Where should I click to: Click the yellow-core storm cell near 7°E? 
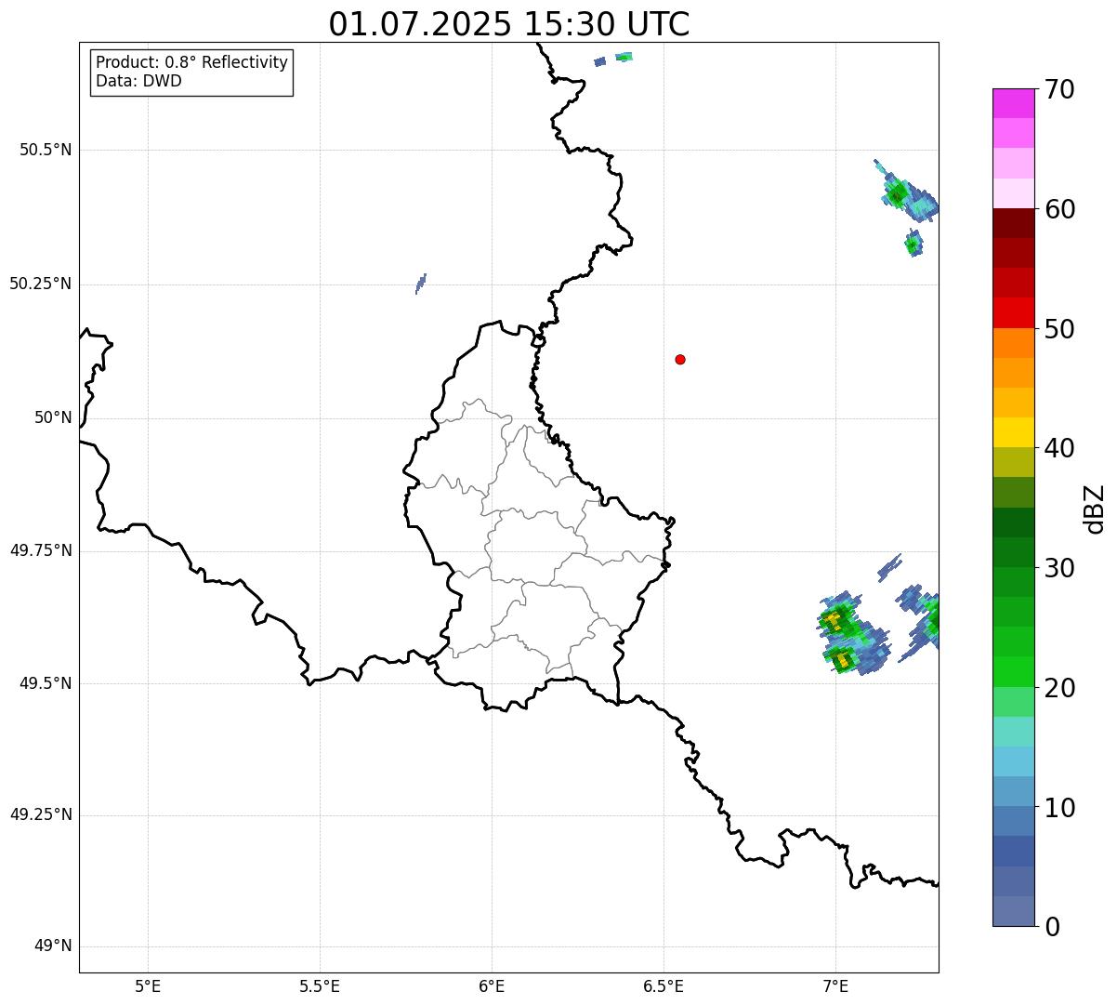click(x=852, y=634)
